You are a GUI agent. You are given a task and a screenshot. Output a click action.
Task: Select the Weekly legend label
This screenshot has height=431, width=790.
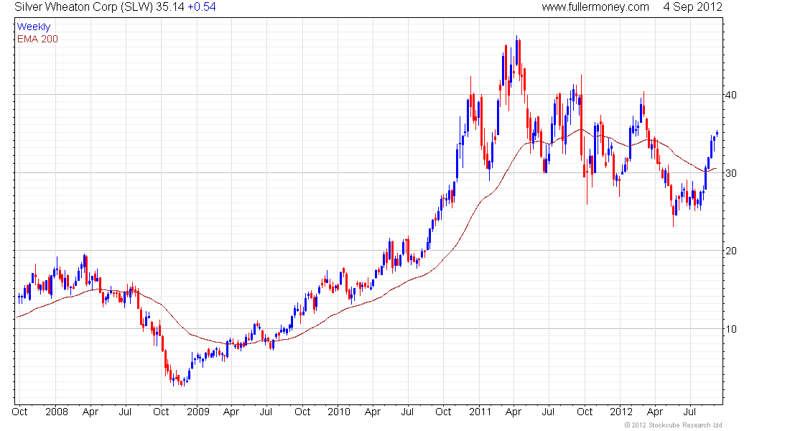click(x=34, y=27)
